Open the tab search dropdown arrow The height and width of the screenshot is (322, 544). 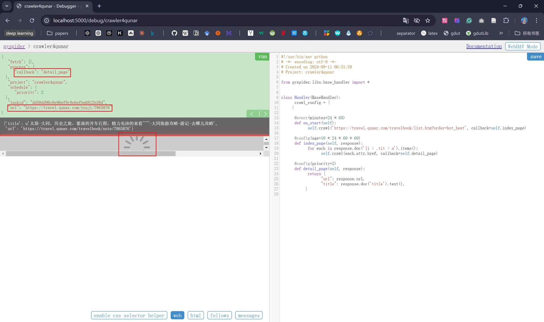click(x=7, y=6)
